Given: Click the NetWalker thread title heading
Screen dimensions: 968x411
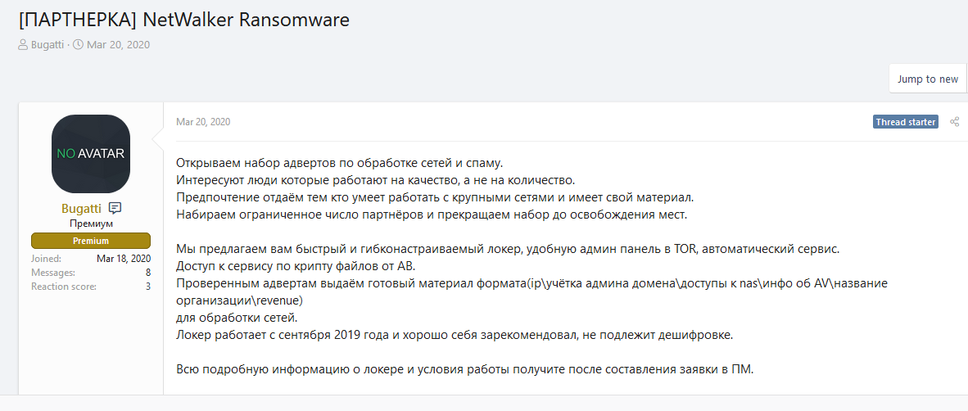Looking at the screenshot, I should pyautogui.click(x=183, y=20).
